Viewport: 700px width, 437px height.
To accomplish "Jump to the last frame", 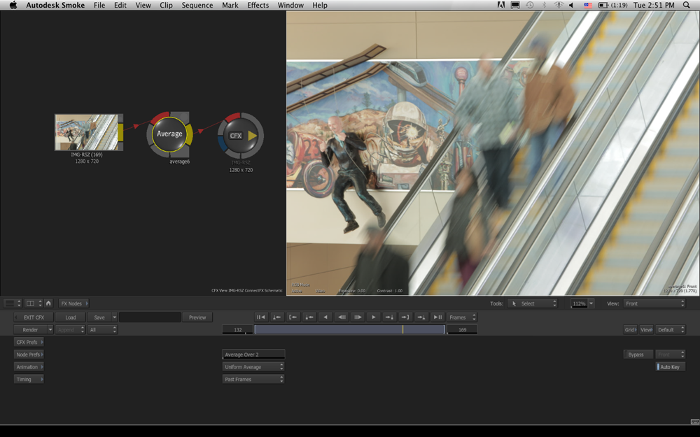I will click(437, 317).
